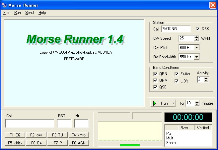Click the station Call field 7M1KNG
The height and width of the screenshot is (150, 218).
[176, 29]
